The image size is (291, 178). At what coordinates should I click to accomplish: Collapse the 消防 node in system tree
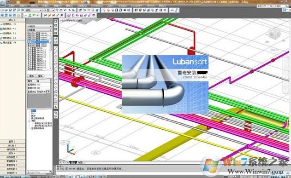click(x=30, y=121)
